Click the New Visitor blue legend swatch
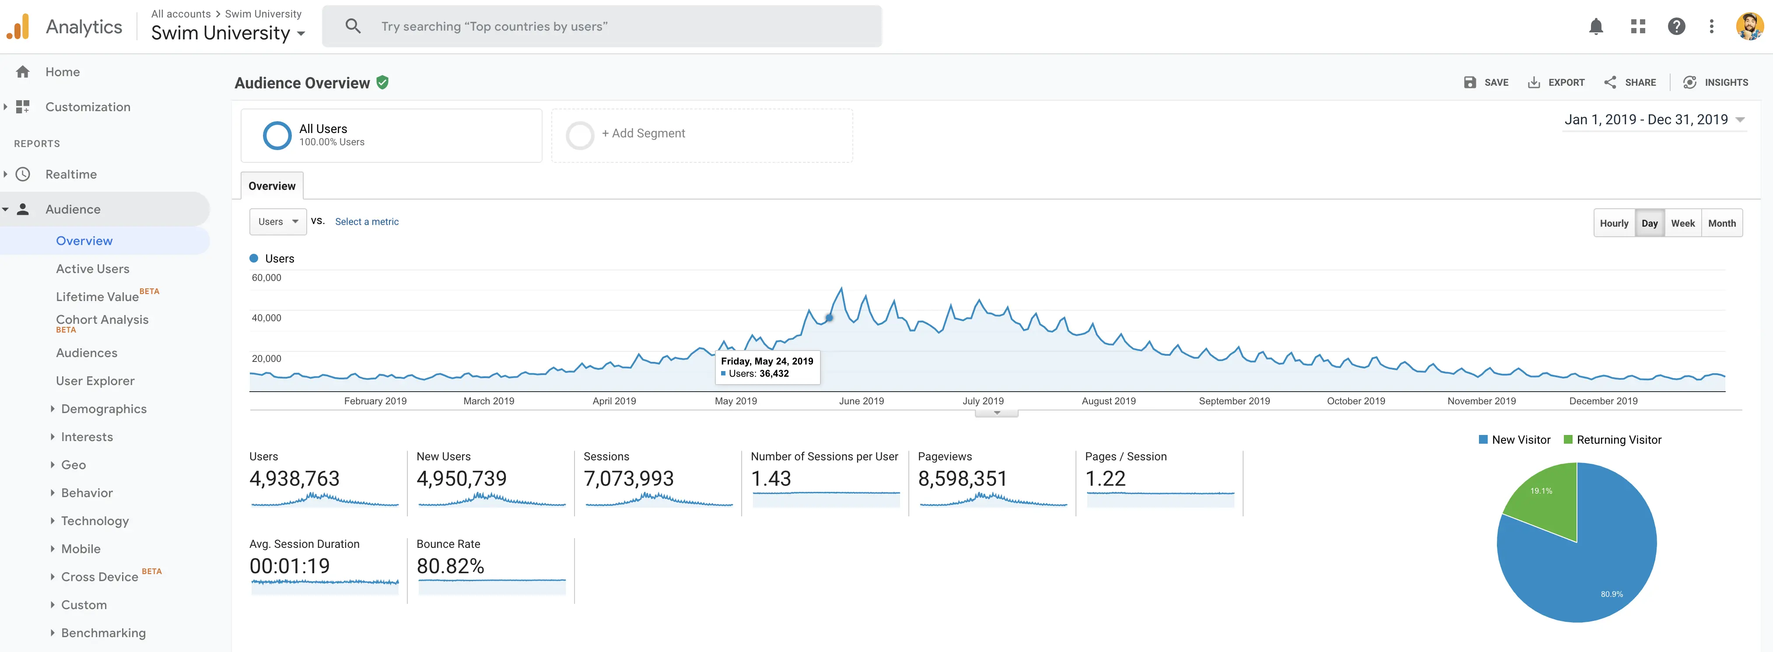This screenshot has width=1773, height=652. pos(1483,439)
